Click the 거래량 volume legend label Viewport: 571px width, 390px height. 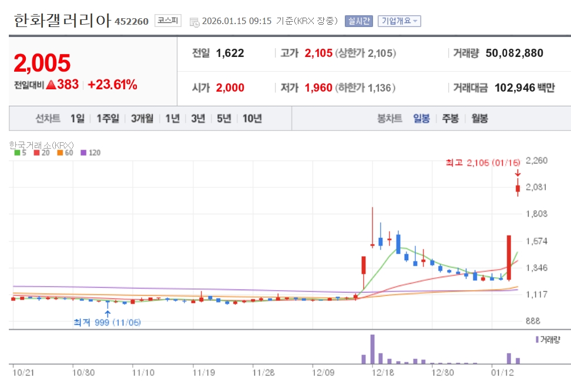[x=550, y=339]
